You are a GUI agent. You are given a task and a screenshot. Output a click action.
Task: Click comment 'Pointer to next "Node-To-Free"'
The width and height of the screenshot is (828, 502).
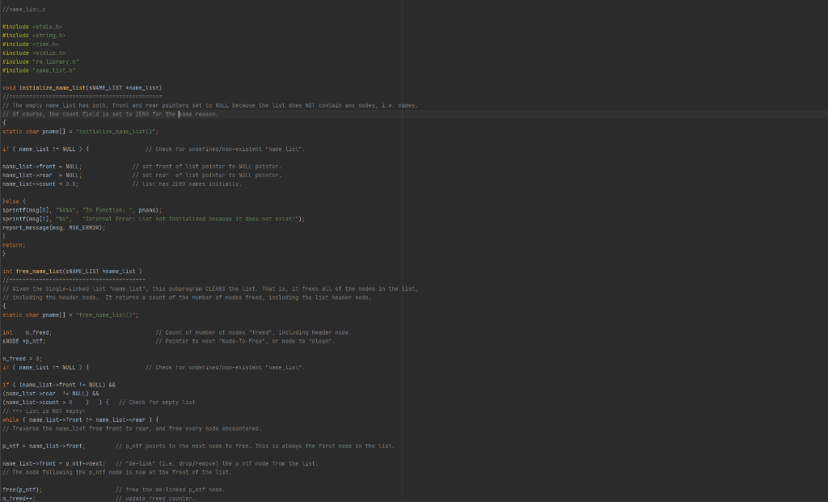[x=245, y=341]
